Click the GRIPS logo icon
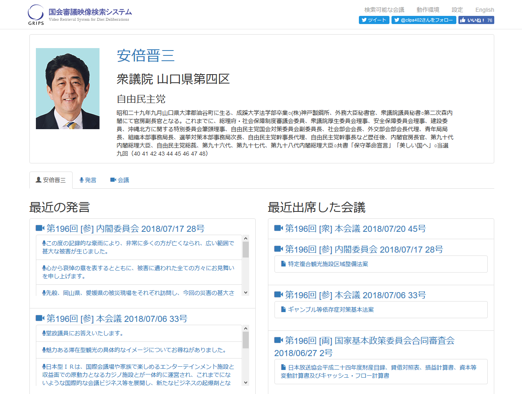This screenshot has width=522, height=394. pyautogui.click(x=36, y=14)
